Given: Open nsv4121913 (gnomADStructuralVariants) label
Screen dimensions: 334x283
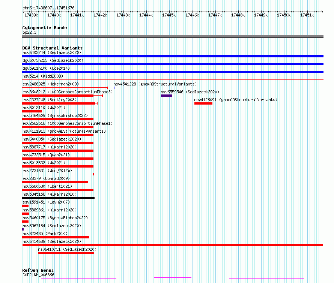Looking at the screenshot, I should pos(64,131).
